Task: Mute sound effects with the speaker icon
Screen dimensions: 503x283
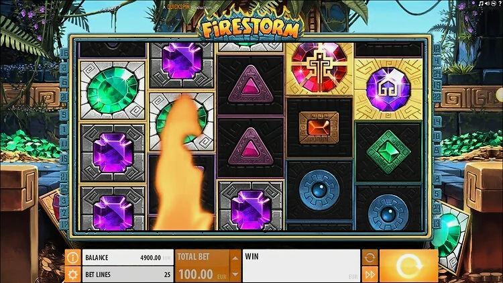Action: pos(487,3)
